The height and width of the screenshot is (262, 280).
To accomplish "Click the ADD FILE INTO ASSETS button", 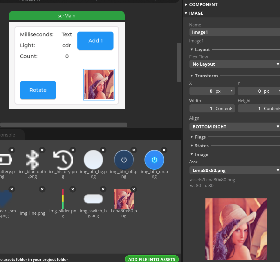I will pos(152,259).
